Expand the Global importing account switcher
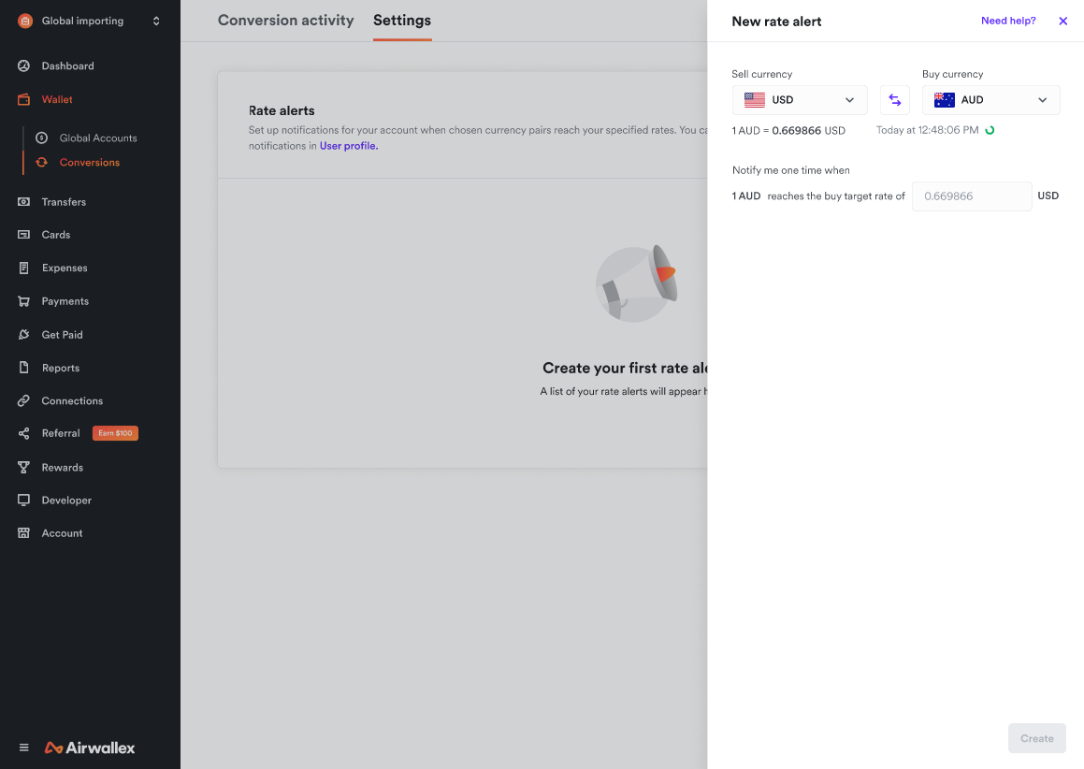This screenshot has height=769, width=1084. pyautogui.click(x=90, y=21)
